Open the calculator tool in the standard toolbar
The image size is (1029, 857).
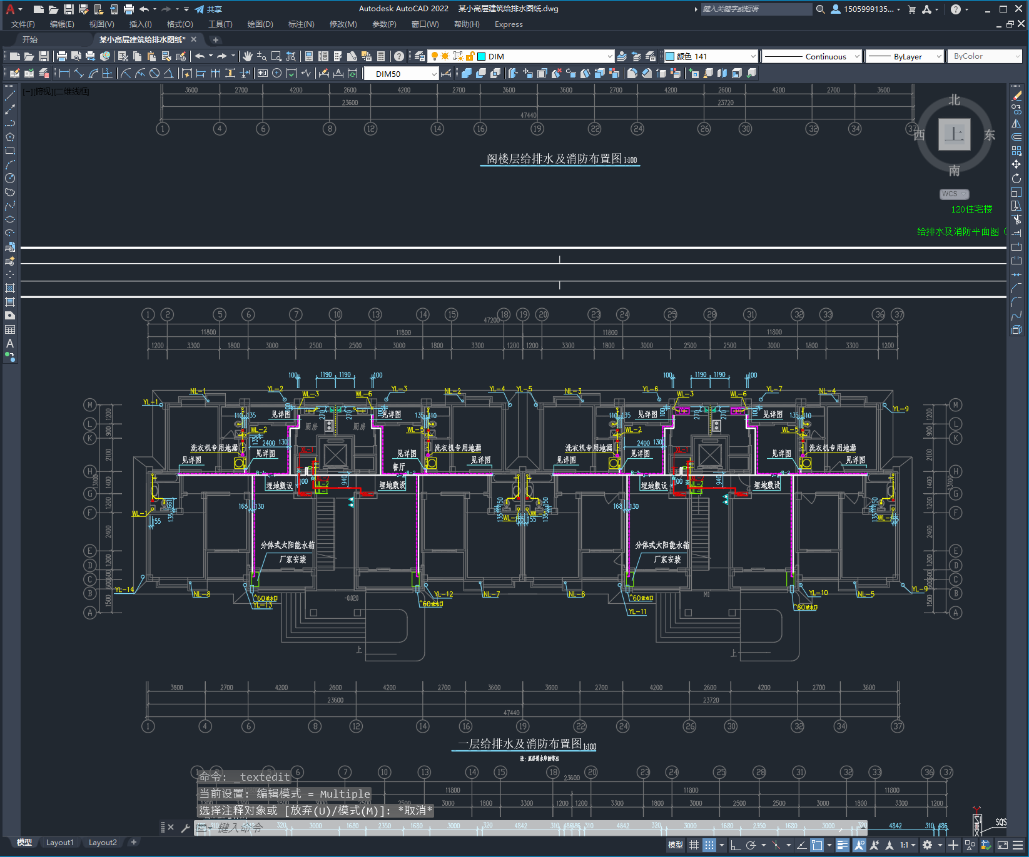[x=381, y=56]
